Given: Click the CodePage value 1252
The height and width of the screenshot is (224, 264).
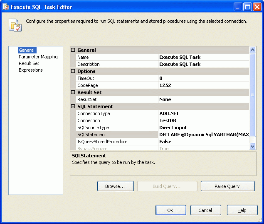Looking at the screenshot, I should [x=204, y=85].
